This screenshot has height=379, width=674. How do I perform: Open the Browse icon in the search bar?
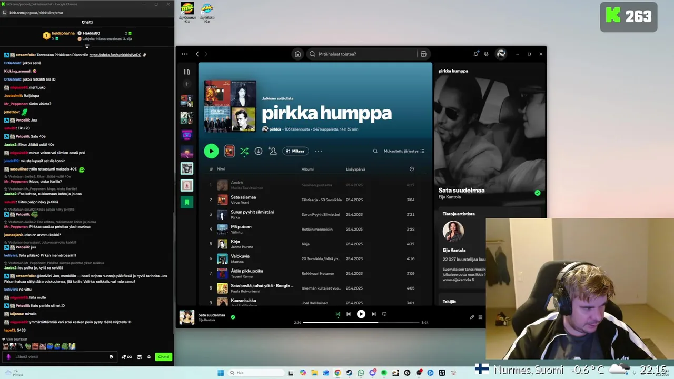(x=423, y=54)
